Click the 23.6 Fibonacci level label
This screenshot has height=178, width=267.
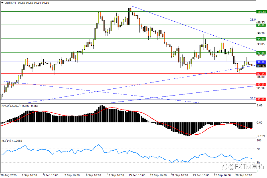point(253,20)
